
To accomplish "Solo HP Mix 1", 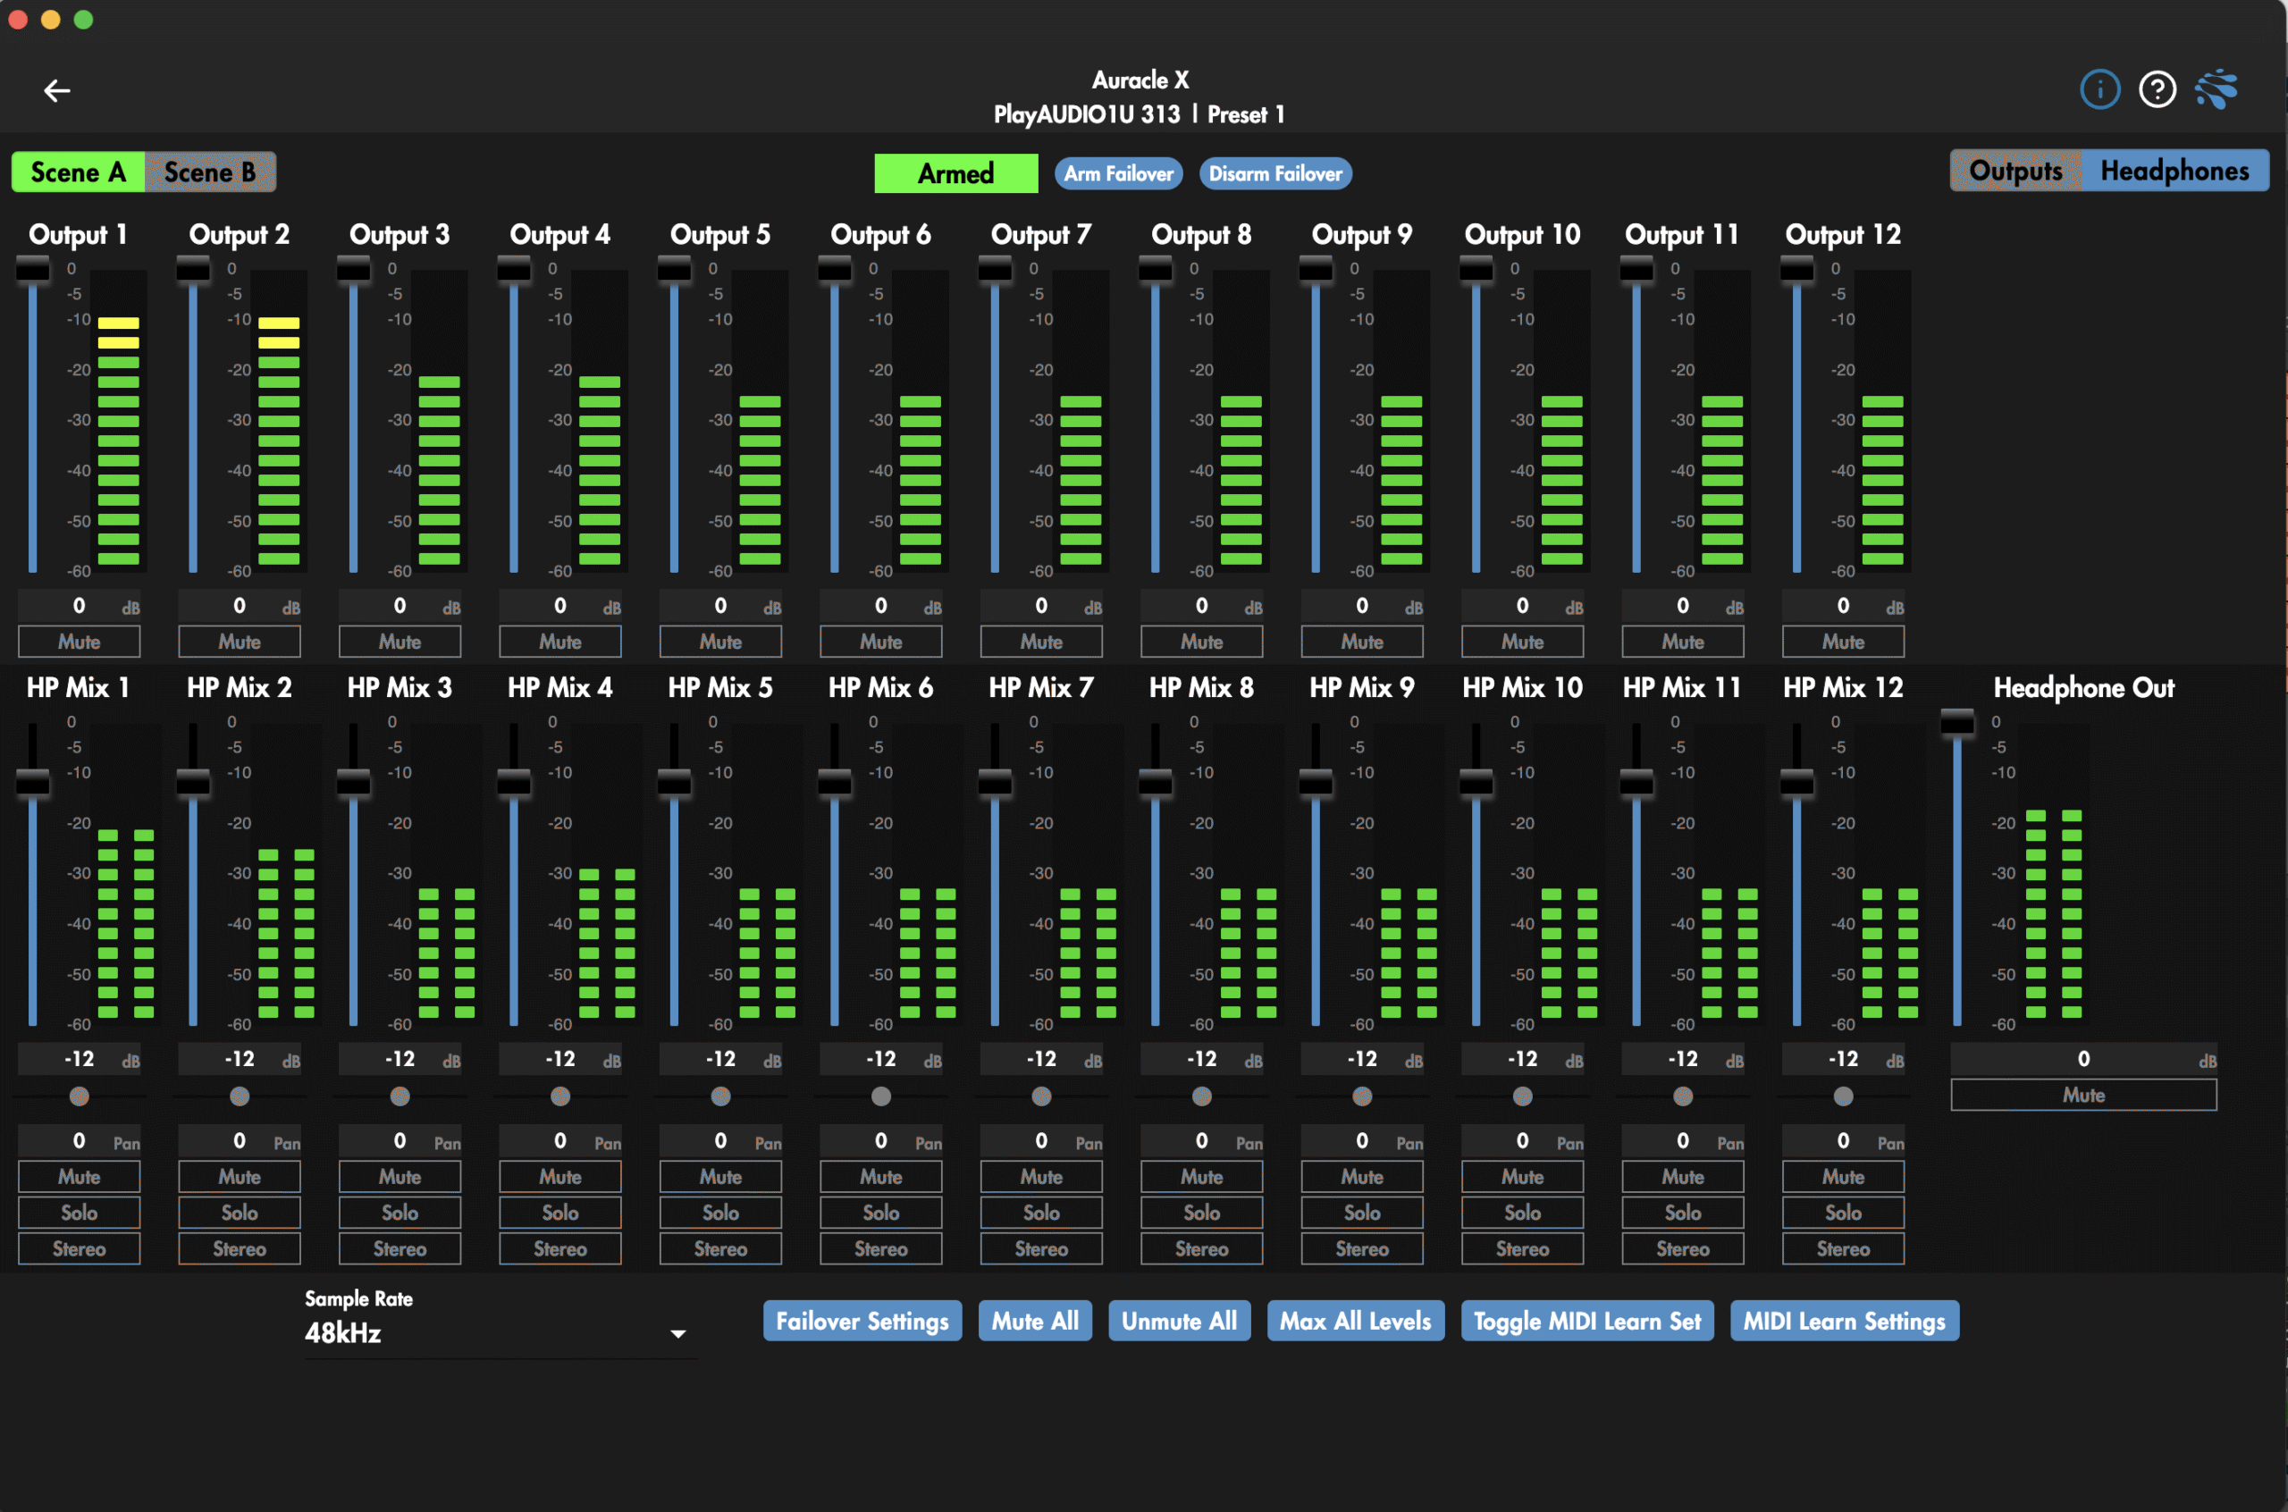I will 79,1213.
